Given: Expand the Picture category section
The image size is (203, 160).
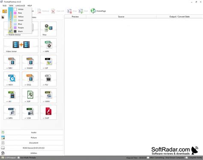Looking at the screenshot, I should pos(32,138).
